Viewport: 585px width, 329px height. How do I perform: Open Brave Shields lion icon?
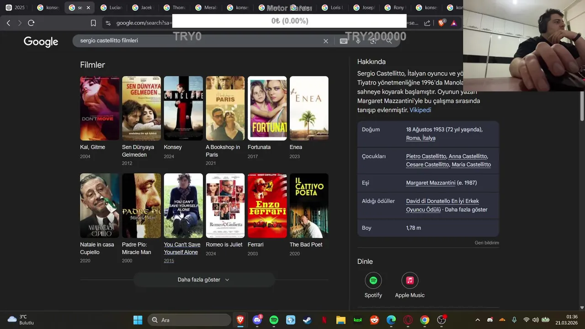click(441, 22)
